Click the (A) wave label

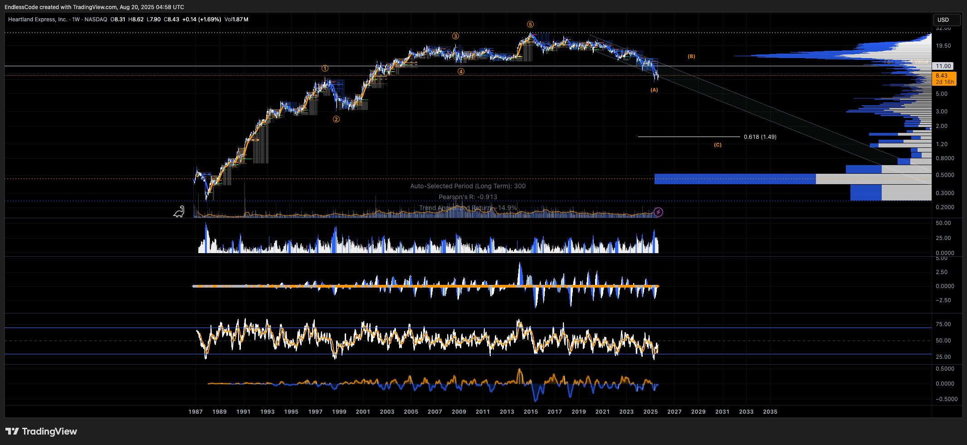coord(654,90)
